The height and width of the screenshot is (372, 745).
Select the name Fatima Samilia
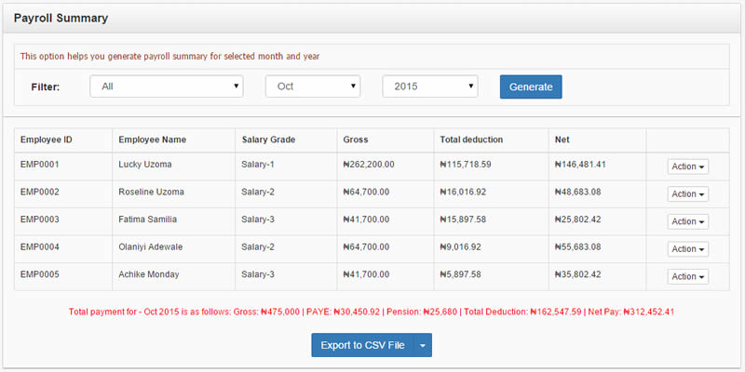pyautogui.click(x=148, y=219)
